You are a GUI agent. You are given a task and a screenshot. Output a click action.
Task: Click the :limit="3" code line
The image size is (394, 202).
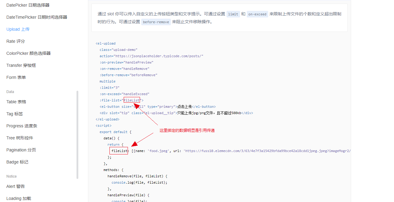pos(109,88)
